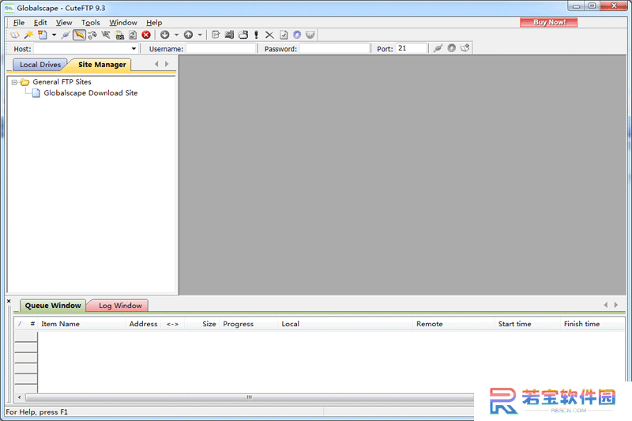Switch to the Local Drives tab
This screenshot has width=632, height=421.
click(39, 65)
